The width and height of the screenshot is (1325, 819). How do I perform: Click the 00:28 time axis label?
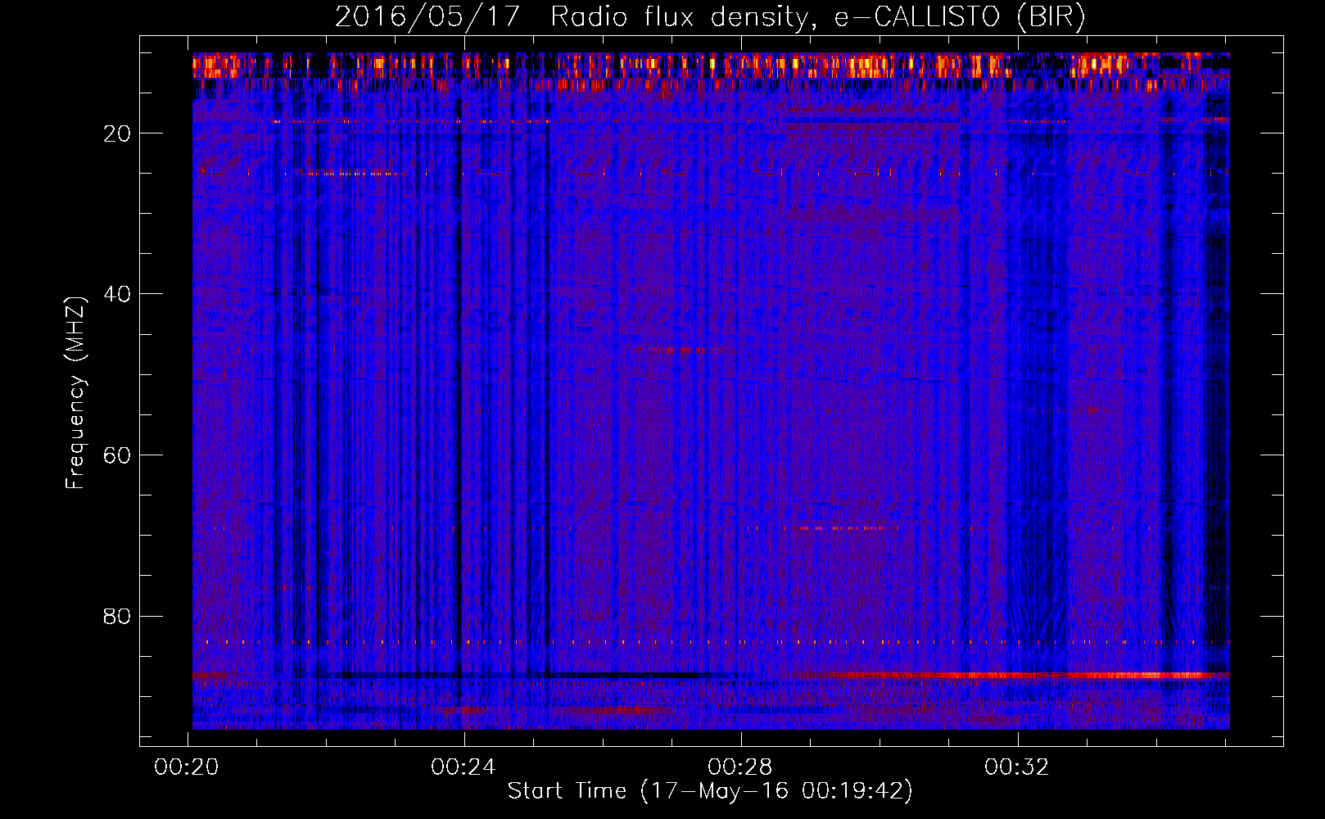(x=740, y=767)
